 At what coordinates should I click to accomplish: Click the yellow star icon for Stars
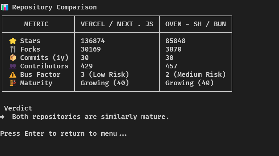click(x=13, y=41)
